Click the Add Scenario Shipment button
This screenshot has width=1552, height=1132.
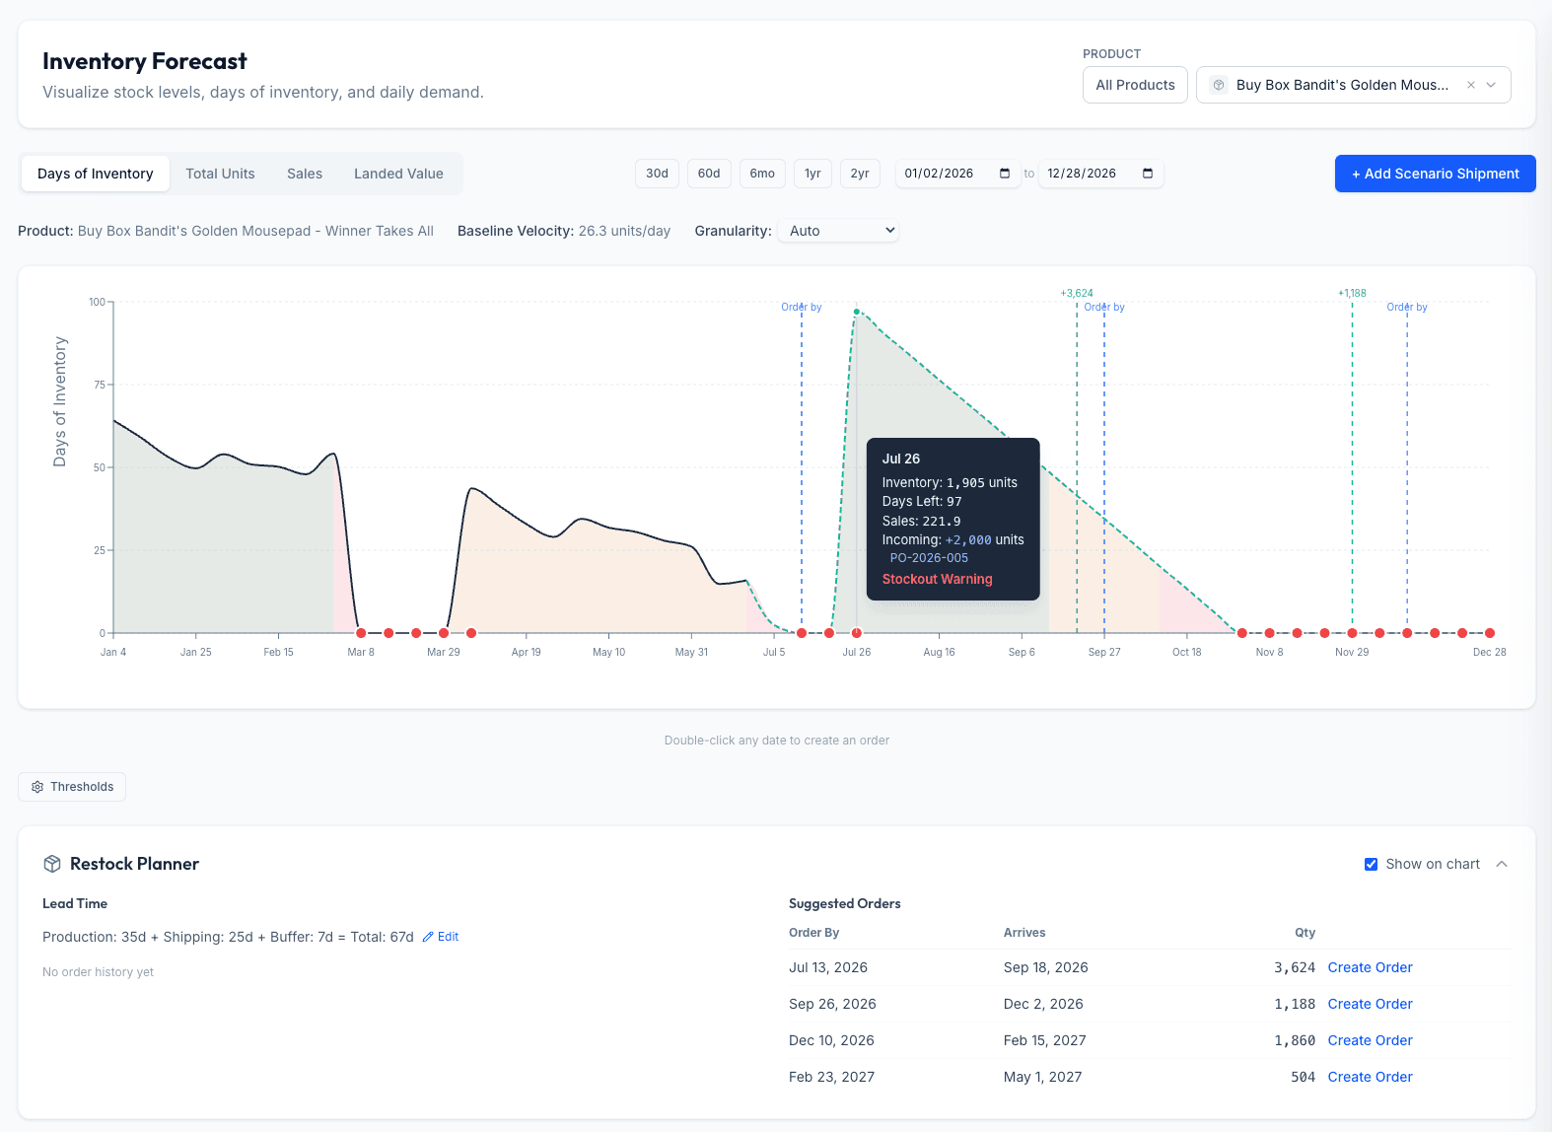pos(1436,174)
